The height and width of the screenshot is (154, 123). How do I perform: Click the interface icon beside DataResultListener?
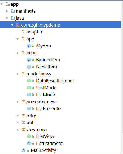click(x=29, y=81)
